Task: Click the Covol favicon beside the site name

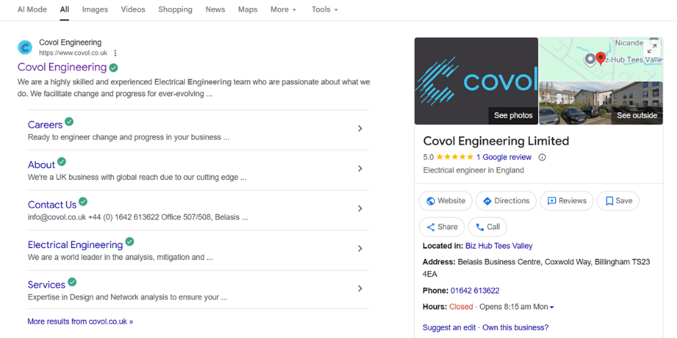Action: 25,47
